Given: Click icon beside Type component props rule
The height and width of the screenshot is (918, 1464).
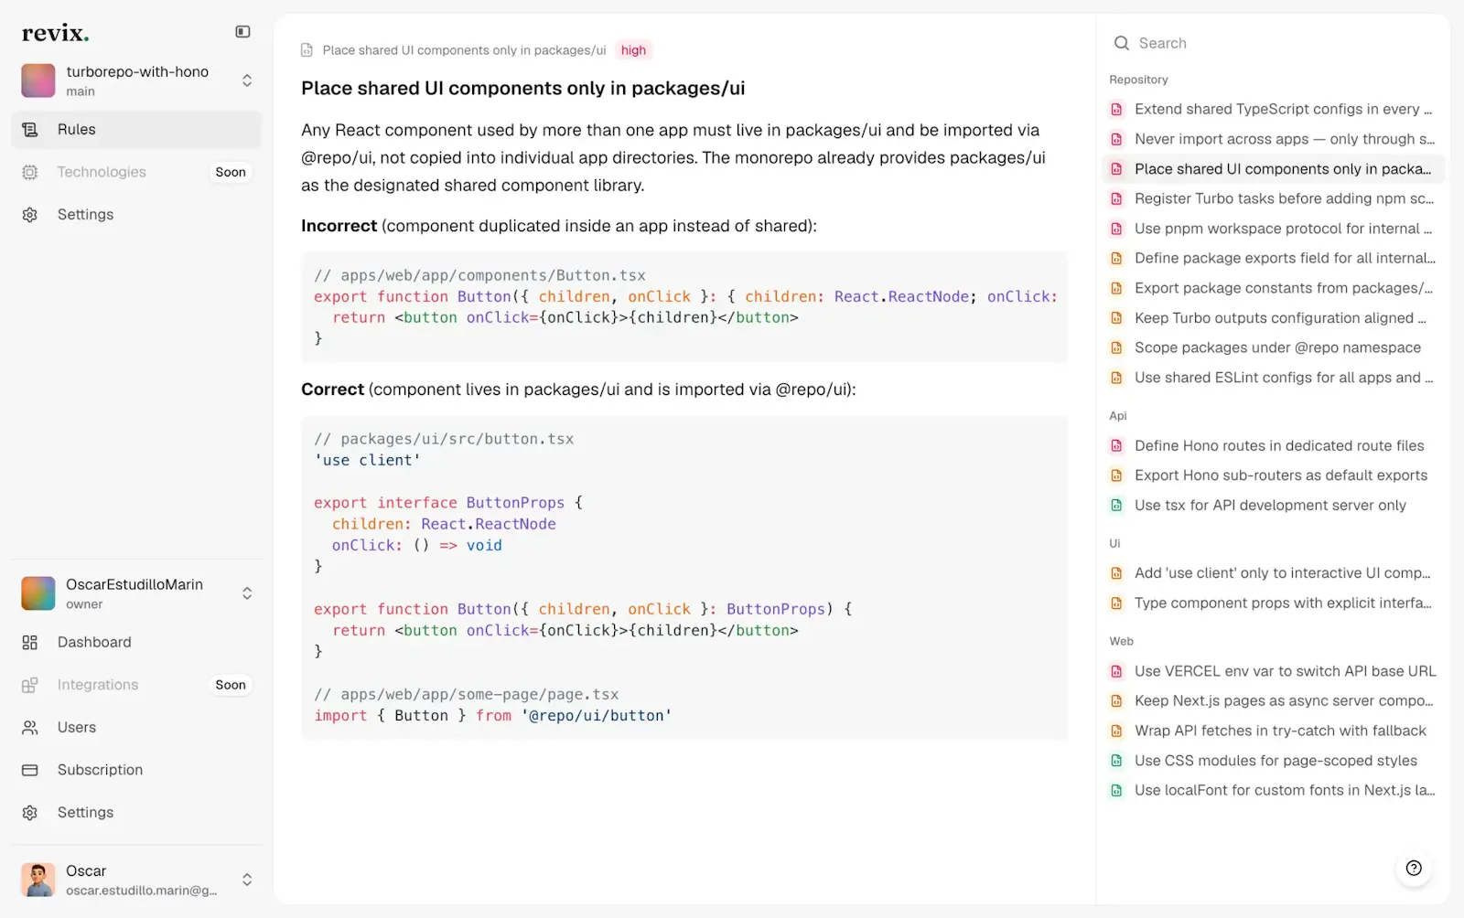Looking at the screenshot, I should 1116,603.
